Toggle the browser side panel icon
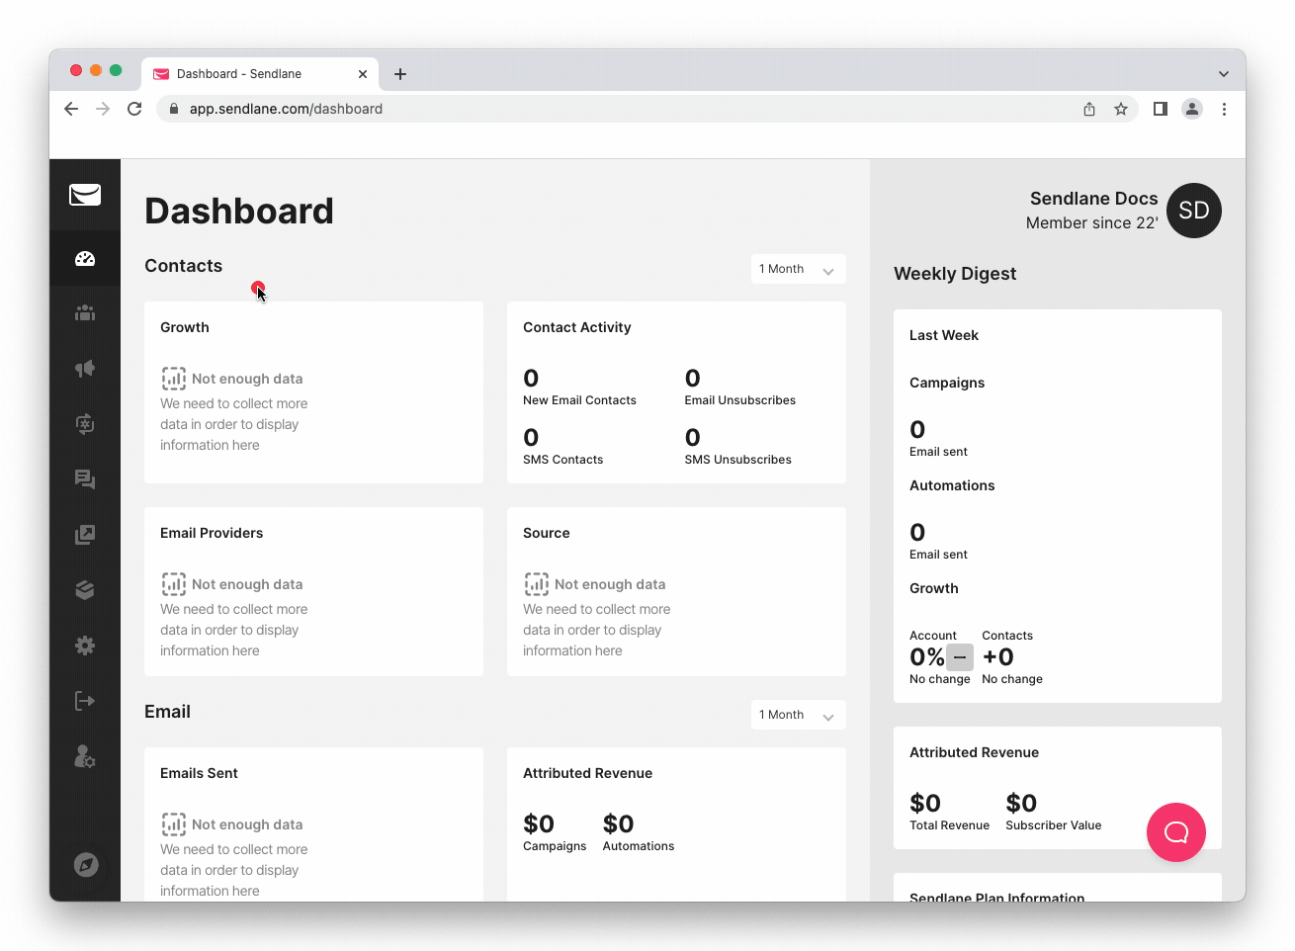 (x=1161, y=109)
